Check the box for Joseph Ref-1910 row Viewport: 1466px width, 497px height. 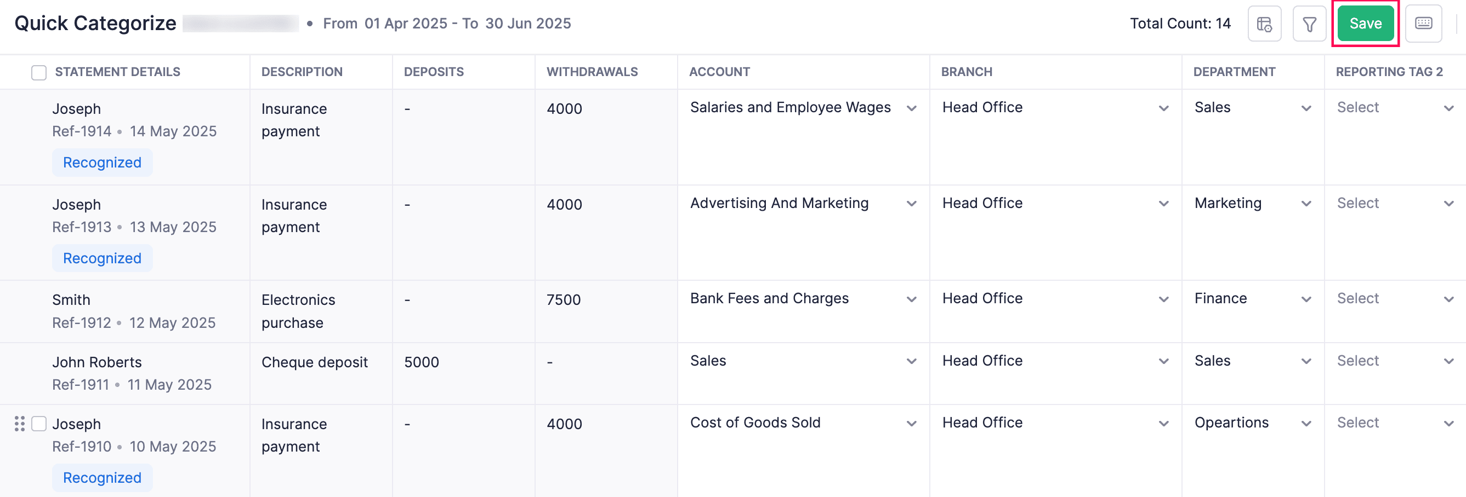(x=39, y=424)
